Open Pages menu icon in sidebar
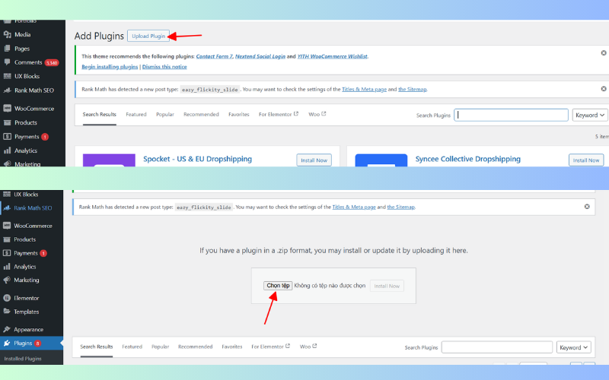 point(7,49)
